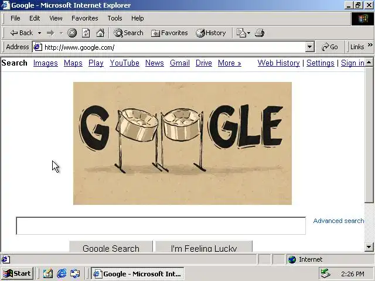The width and height of the screenshot is (375, 281).
Task: Go to the home page via Home icon
Action: 100,33
